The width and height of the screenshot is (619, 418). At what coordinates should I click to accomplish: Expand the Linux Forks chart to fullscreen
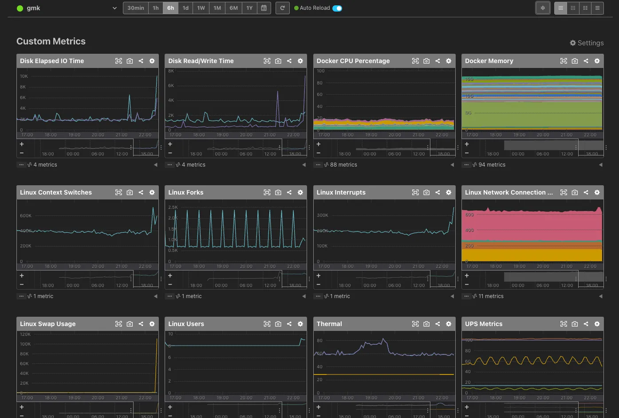267,192
